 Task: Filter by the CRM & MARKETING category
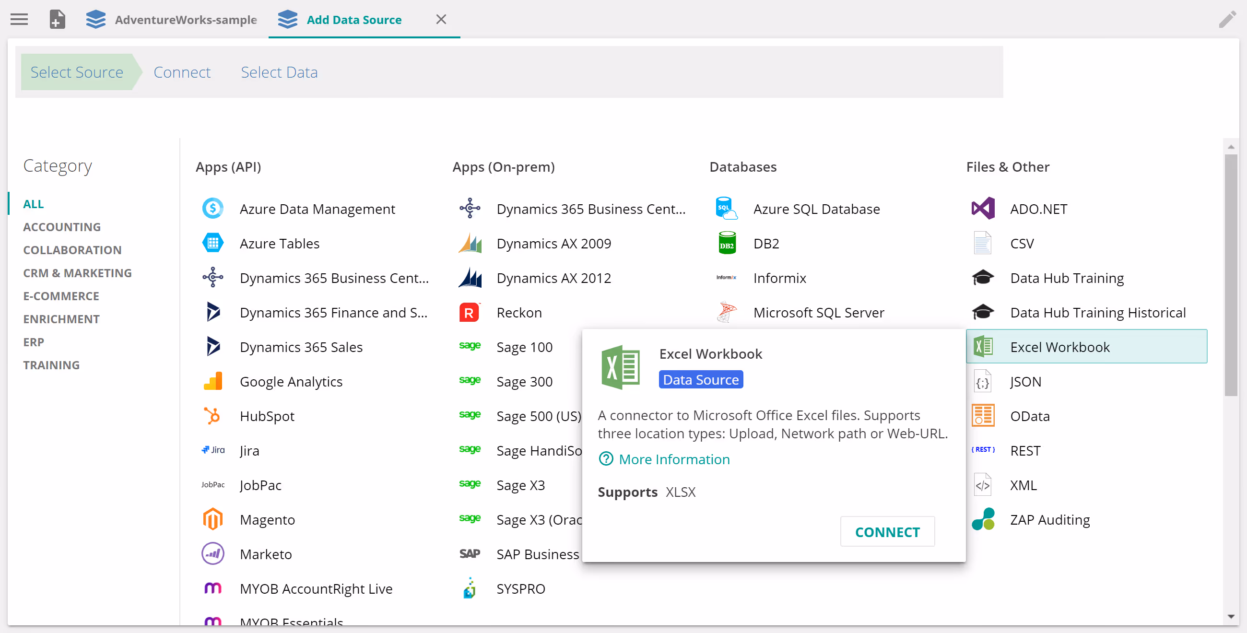(77, 272)
